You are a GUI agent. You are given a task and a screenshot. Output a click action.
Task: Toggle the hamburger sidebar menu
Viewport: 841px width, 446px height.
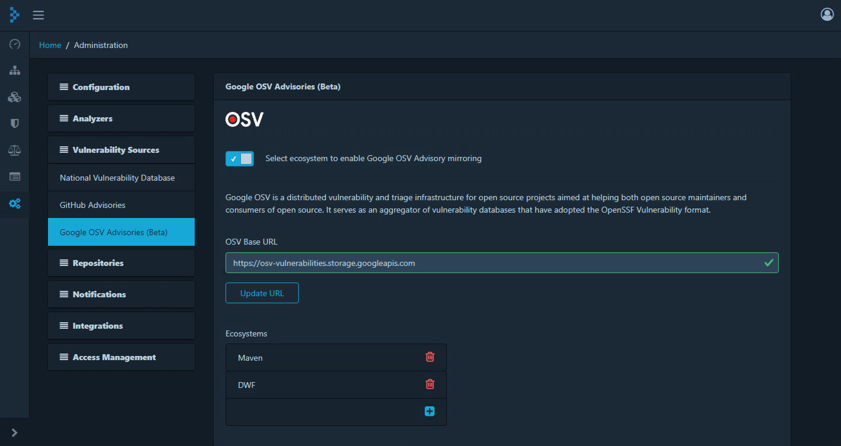38,15
